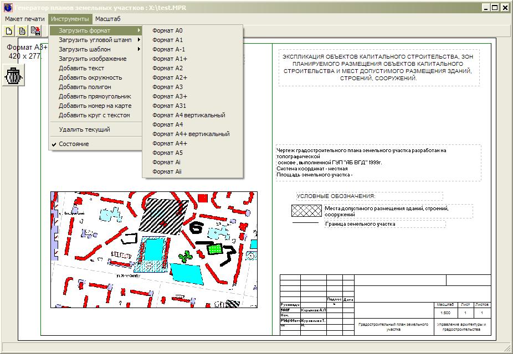Expand Загрузить угловой штамп submenu

pyautogui.click(x=95, y=40)
